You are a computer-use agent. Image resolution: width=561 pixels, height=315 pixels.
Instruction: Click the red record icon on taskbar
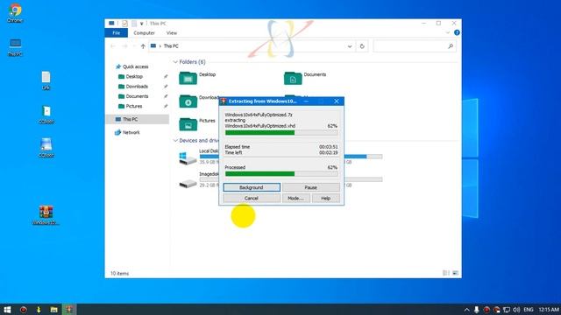point(24,309)
